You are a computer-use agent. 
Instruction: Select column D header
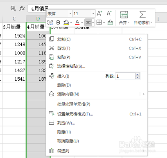tap(38, 19)
